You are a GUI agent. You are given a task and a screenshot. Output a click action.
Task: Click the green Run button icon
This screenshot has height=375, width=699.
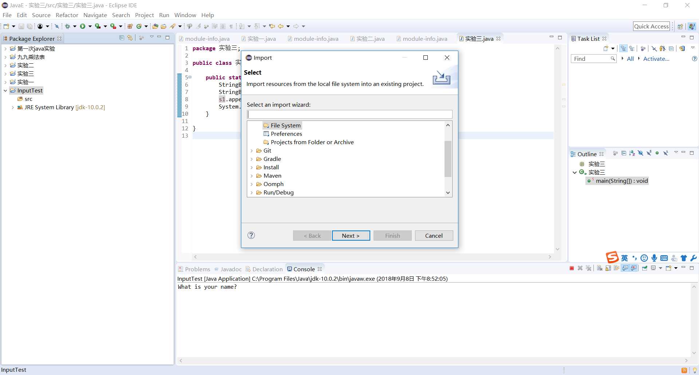pyautogui.click(x=83, y=26)
